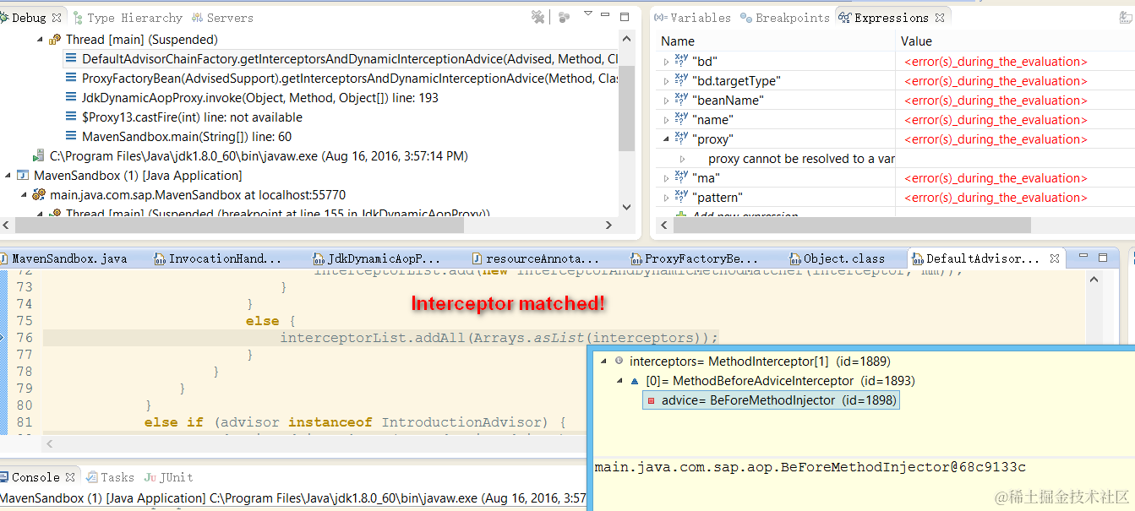Collapse interceptors= MethodInterceptor[1] in popup
The image size is (1135, 511).
[603, 361]
